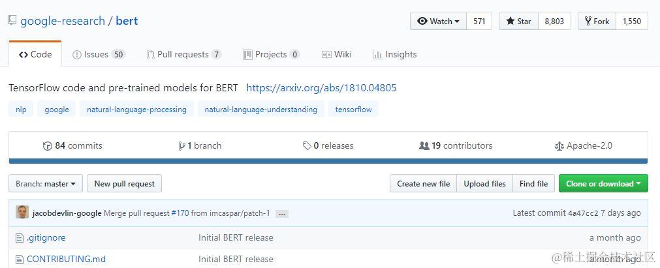Open google-research organization link
The image size is (660, 268).
pyautogui.click(x=63, y=21)
